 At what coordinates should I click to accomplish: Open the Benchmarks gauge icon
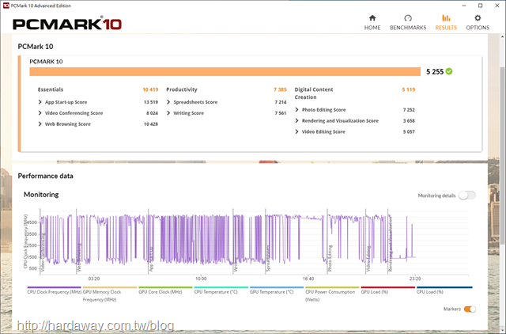(x=408, y=17)
